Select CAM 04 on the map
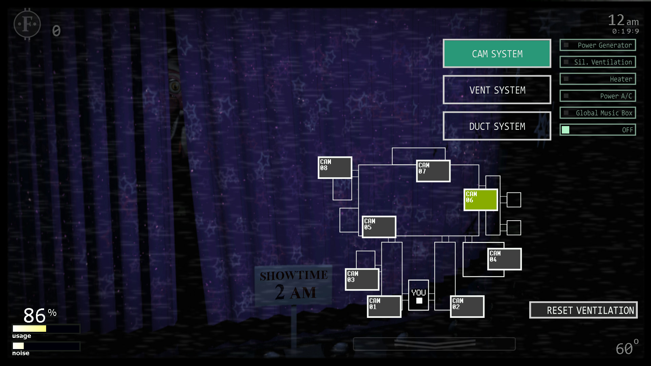The width and height of the screenshot is (651, 366). pyautogui.click(x=502, y=259)
